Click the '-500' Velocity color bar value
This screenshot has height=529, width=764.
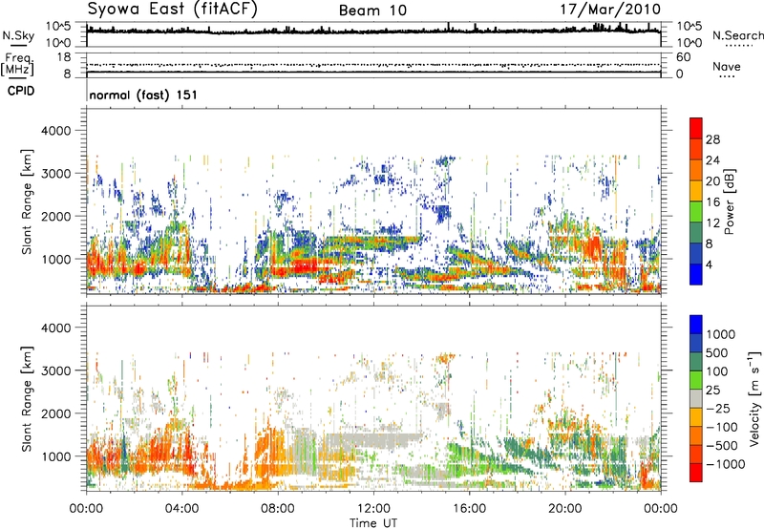pos(722,445)
